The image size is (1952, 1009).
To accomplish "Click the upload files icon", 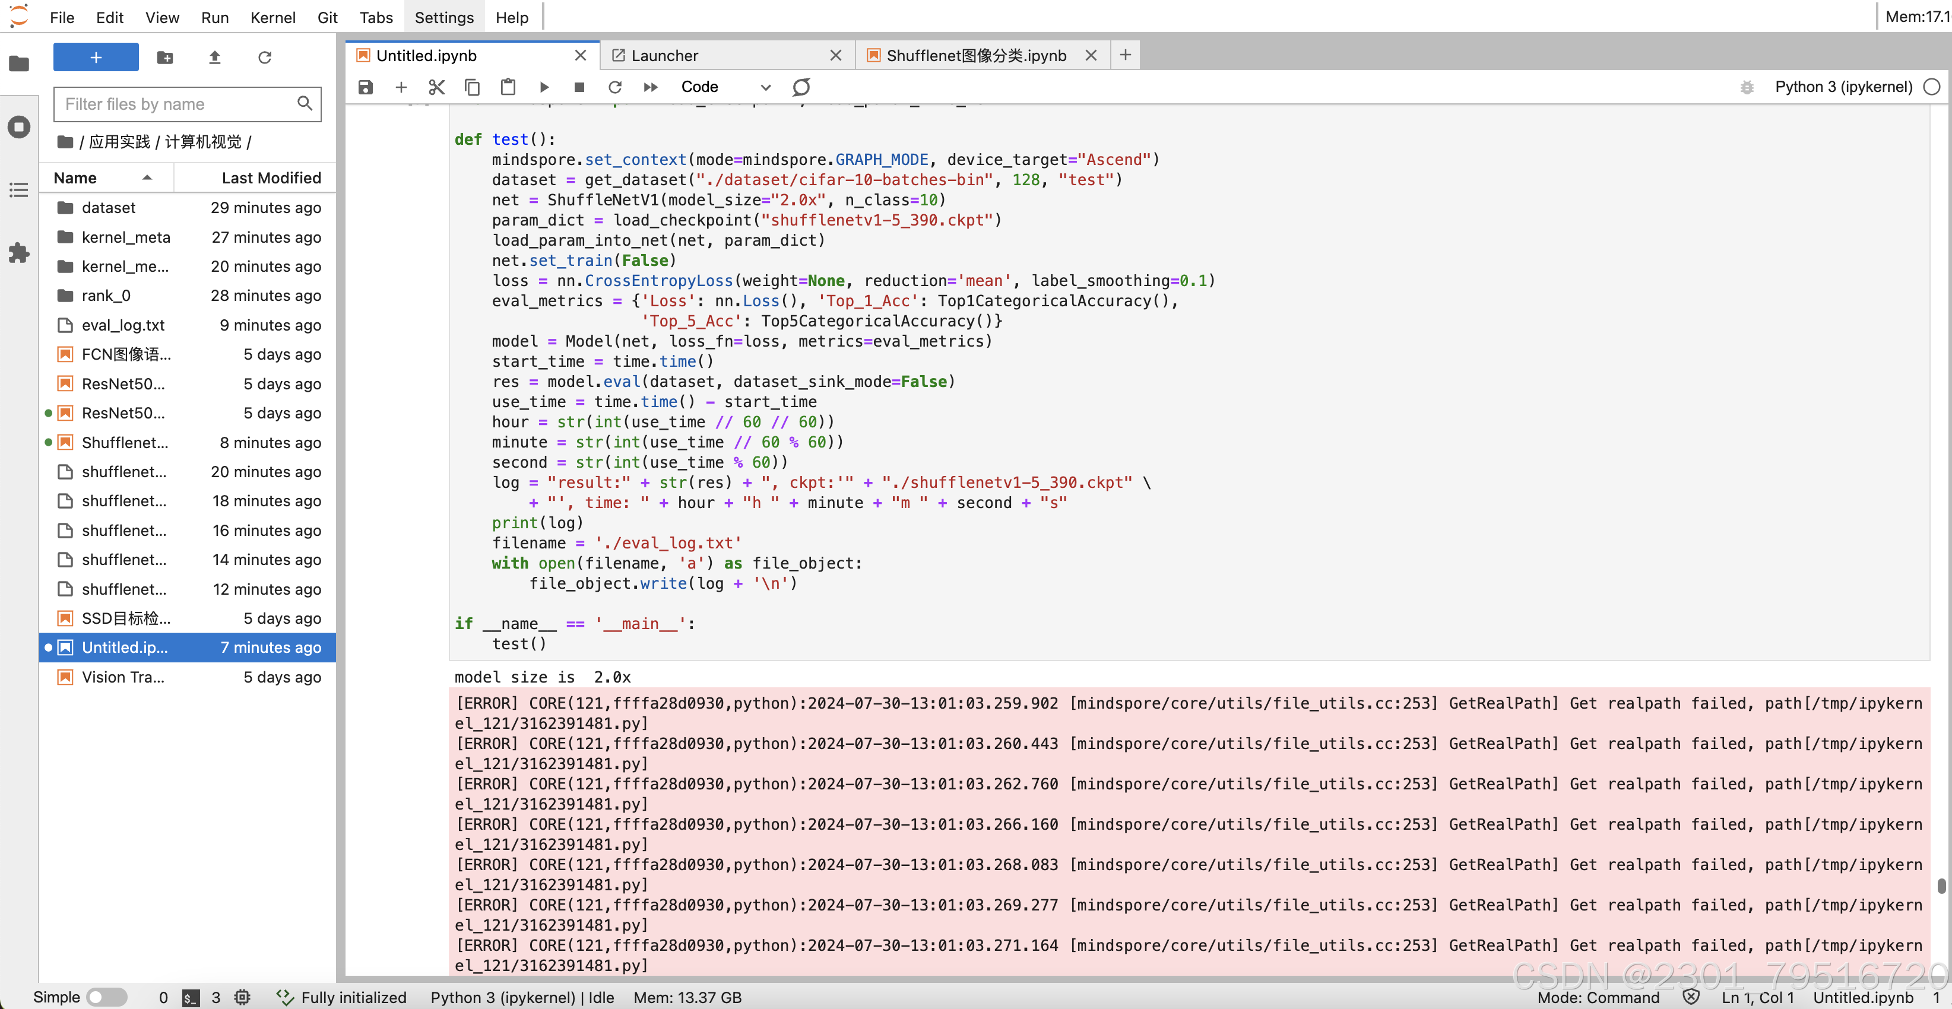I will [214, 58].
